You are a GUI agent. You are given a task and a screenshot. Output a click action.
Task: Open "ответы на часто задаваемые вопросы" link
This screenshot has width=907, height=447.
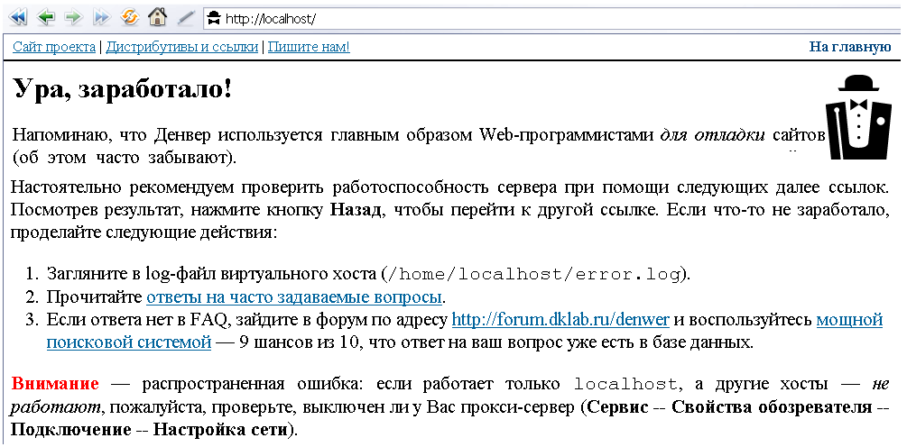[294, 297]
